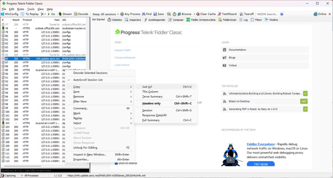The image size is (333, 178).
Task: Select Headers only copy option
Action: (x=166, y=103)
